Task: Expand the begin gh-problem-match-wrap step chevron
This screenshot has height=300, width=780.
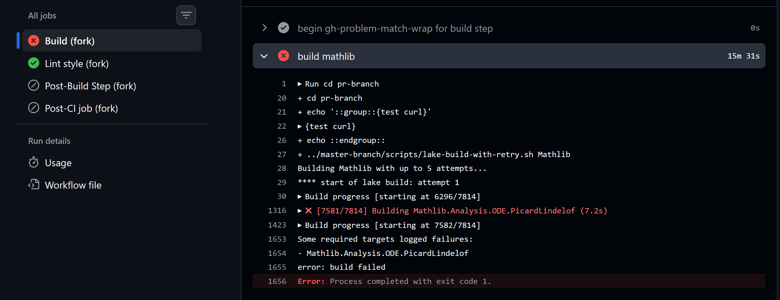Action: [x=264, y=28]
